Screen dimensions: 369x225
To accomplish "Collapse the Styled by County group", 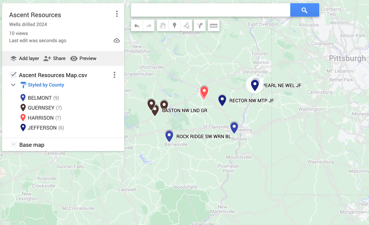I will pyautogui.click(x=13, y=85).
